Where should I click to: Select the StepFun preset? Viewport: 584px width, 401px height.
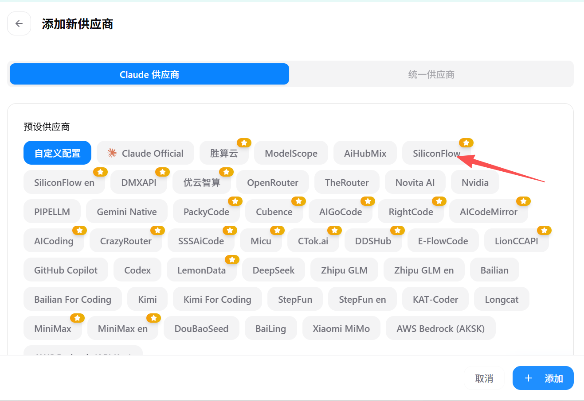tap(295, 299)
